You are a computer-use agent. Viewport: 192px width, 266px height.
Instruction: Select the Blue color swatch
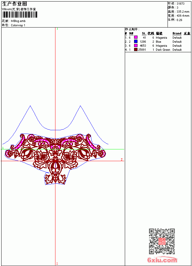pos(136,41)
